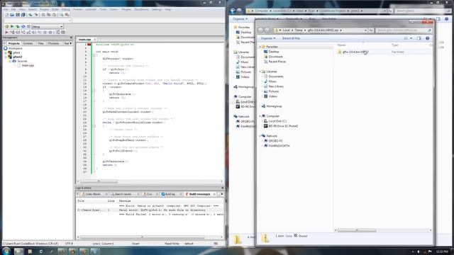The image size is (454, 255).
Task: Collapse the main function fold marker
Action: [94, 55]
